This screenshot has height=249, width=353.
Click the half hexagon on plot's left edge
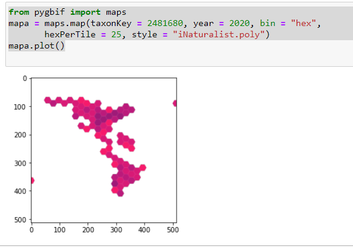pos(32,180)
